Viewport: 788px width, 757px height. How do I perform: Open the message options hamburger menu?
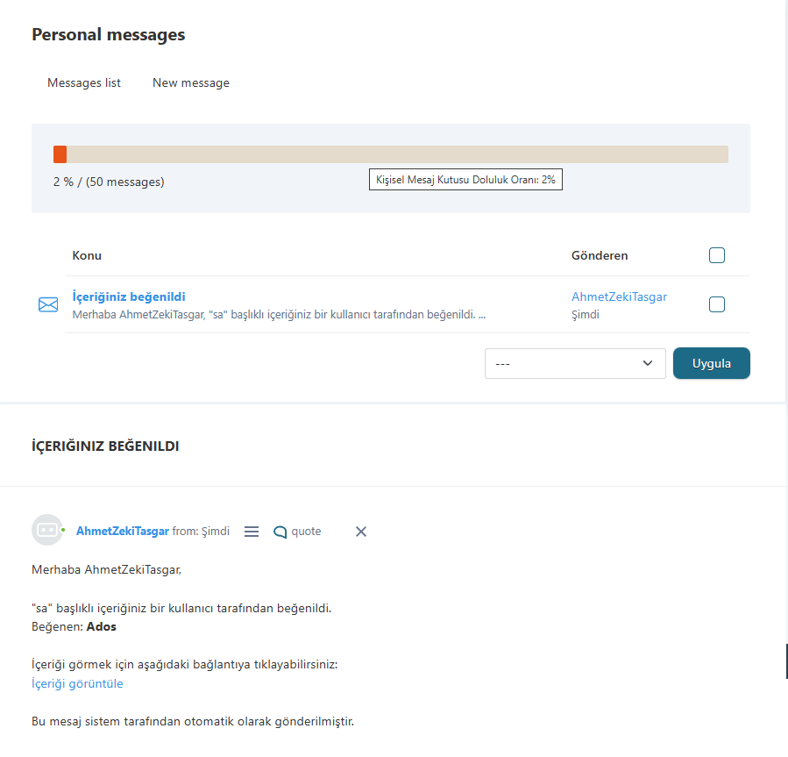coord(252,532)
